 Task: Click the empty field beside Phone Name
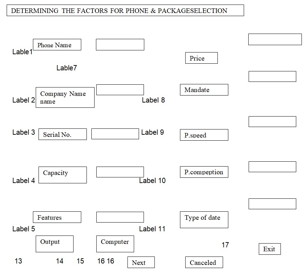pyautogui.click(x=120, y=44)
